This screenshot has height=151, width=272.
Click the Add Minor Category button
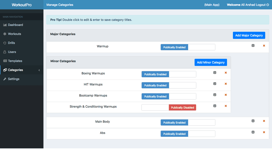pyautogui.click(x=211, y=62)
